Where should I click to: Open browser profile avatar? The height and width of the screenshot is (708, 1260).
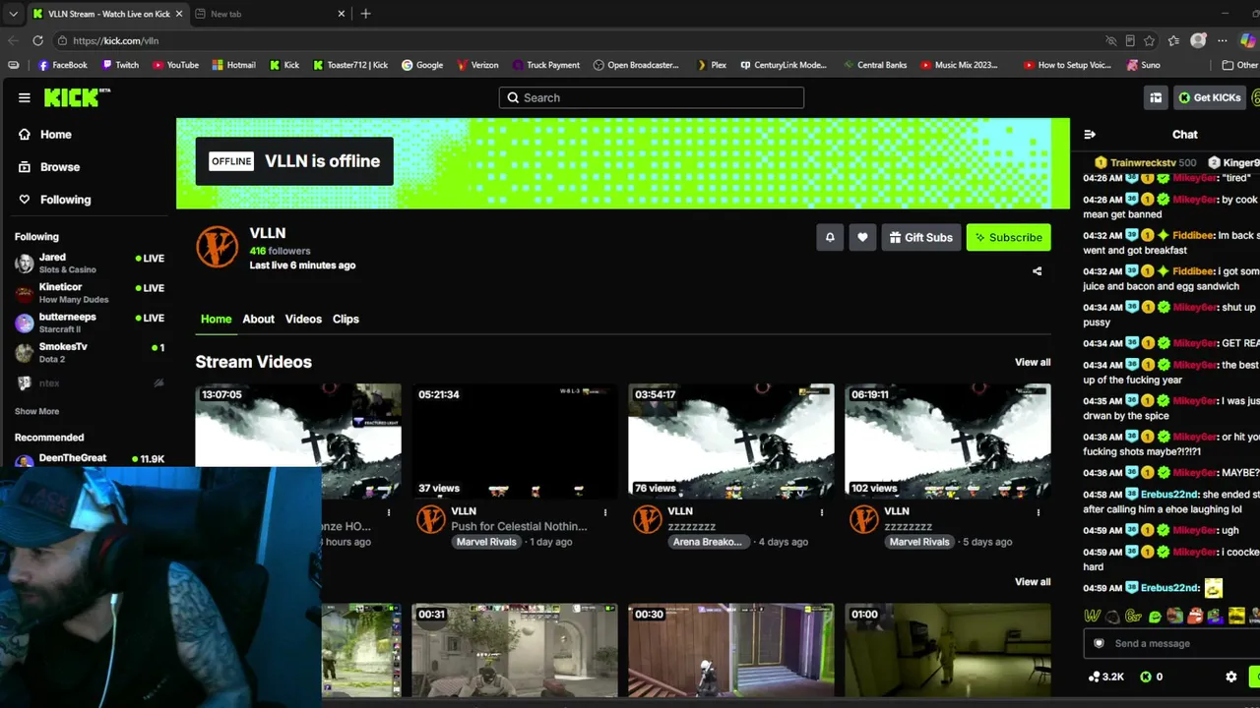1198,40
